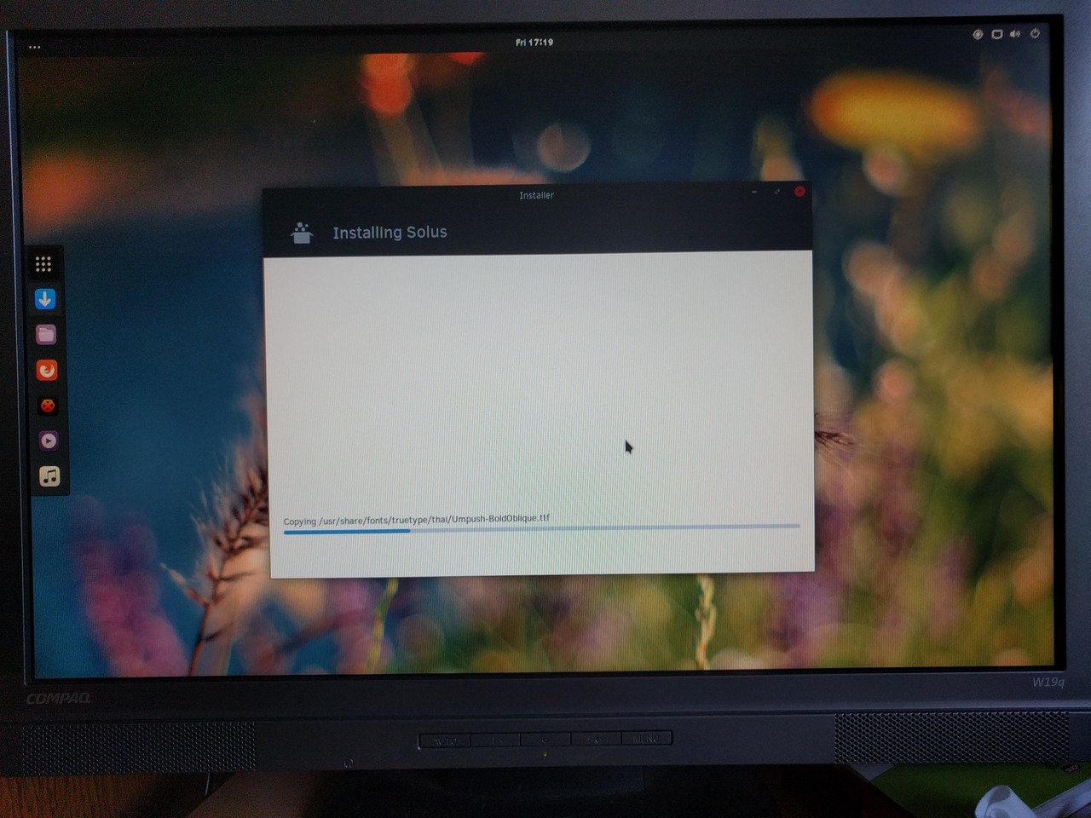Screen dimensions: 1091x818
Task: Open the power menu icon
Action: 1035,33
